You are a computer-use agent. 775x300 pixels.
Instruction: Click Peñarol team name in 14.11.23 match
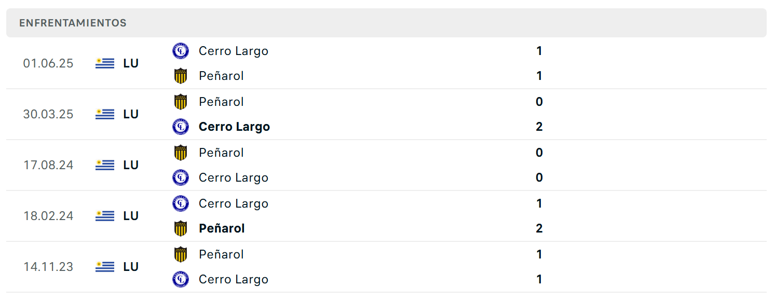[221, 254]
